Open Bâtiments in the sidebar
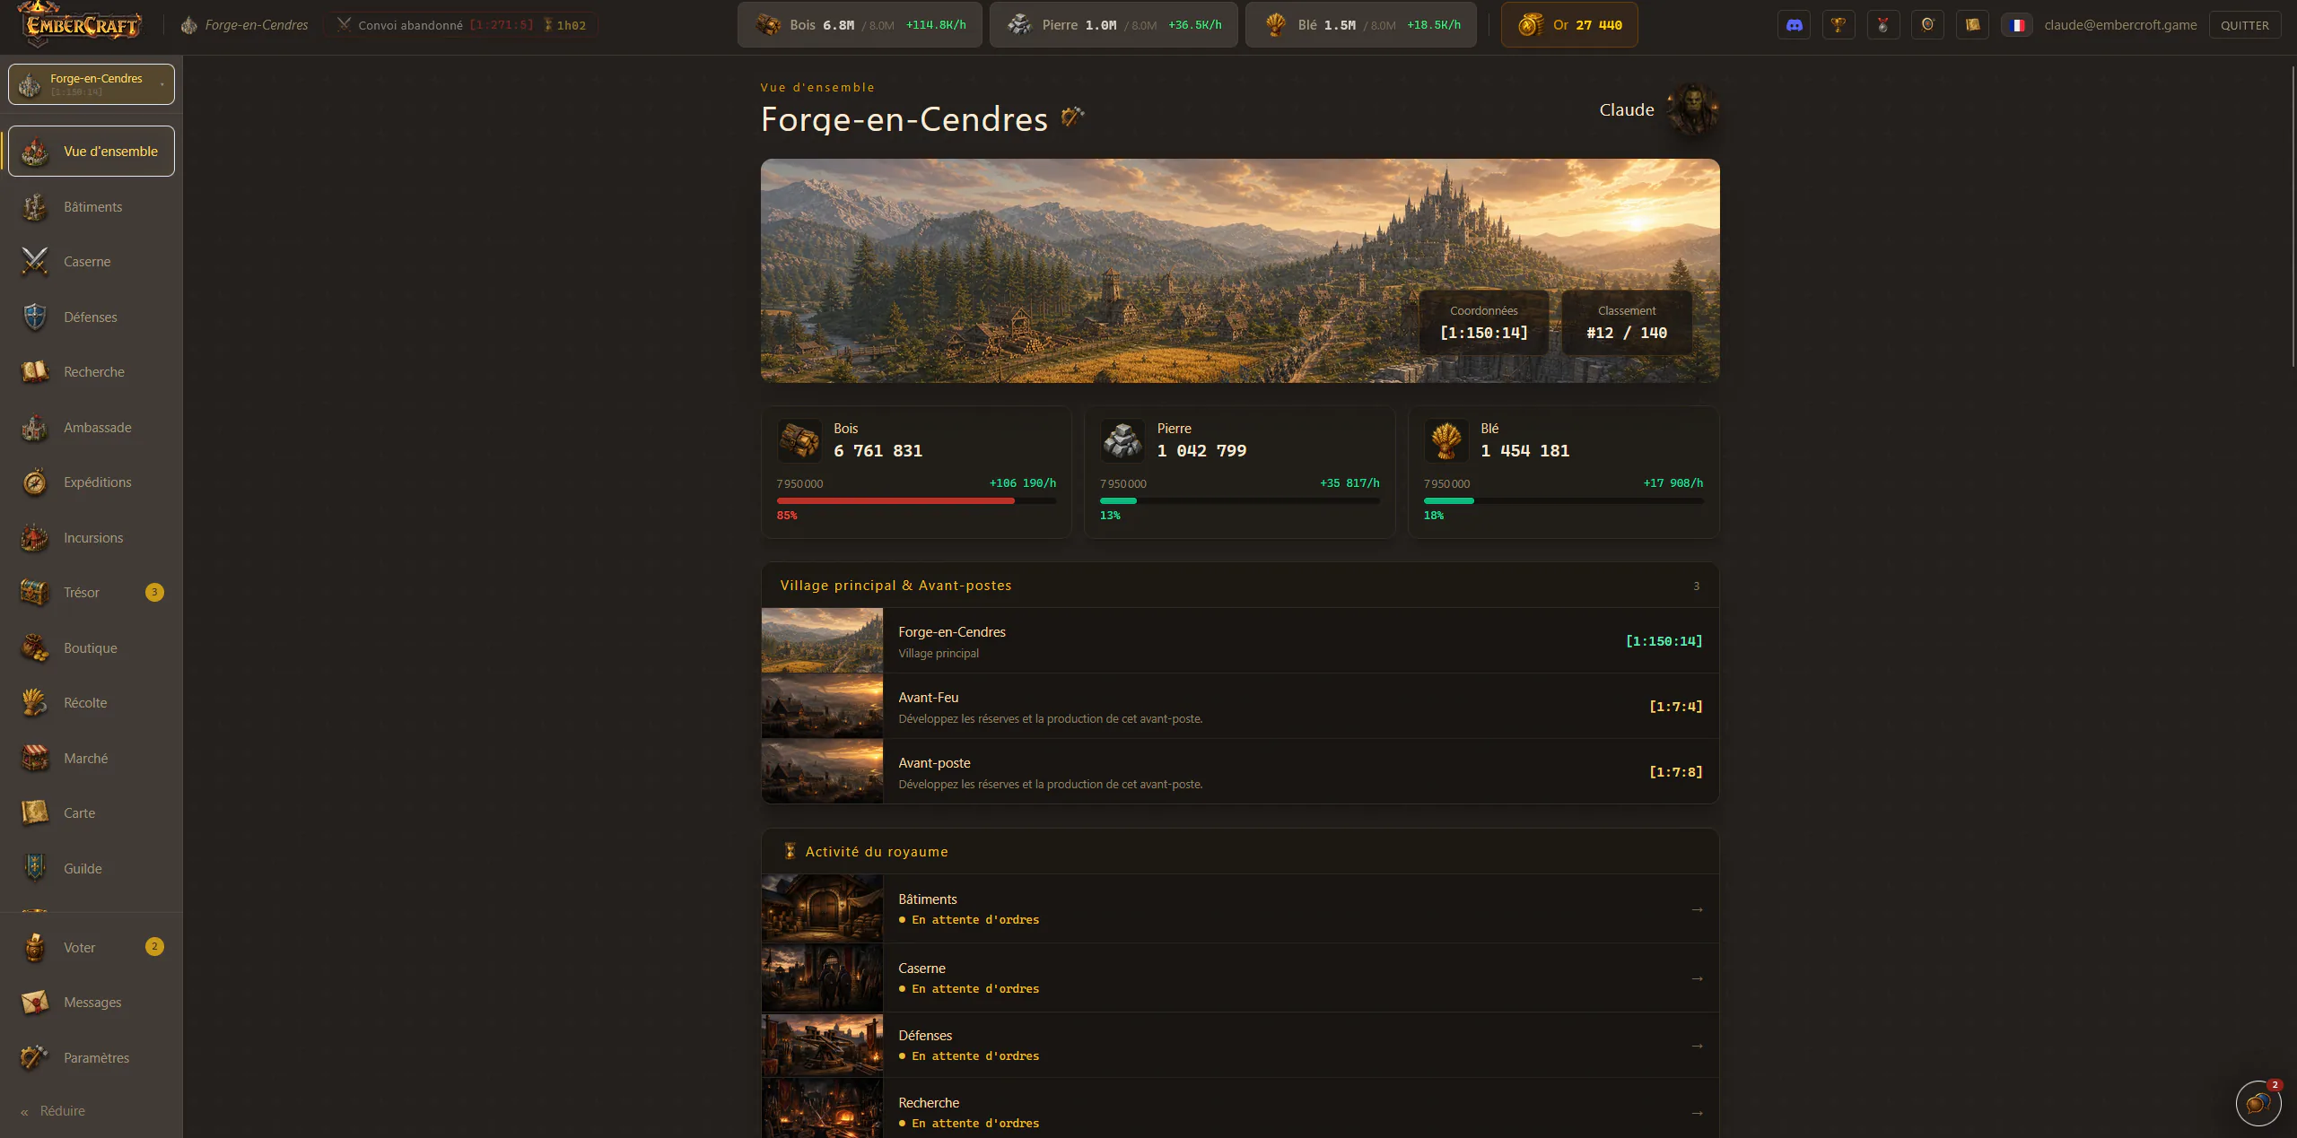Screen dimensions: 2297x1138 pos(92,207)
